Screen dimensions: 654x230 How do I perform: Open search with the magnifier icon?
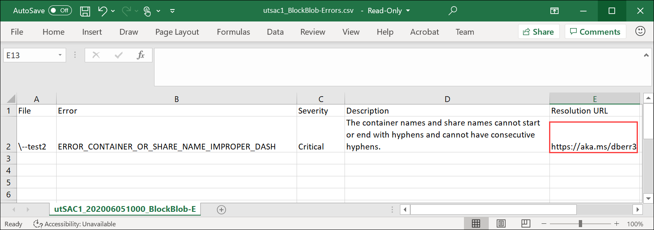tap(453, 11)
